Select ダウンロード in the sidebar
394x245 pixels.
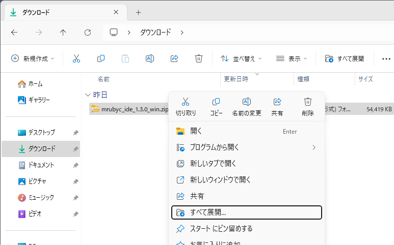click(41, 149)
